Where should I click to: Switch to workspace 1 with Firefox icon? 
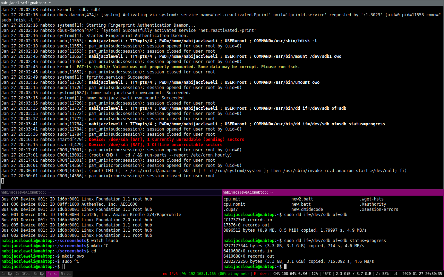click(7, 274)
